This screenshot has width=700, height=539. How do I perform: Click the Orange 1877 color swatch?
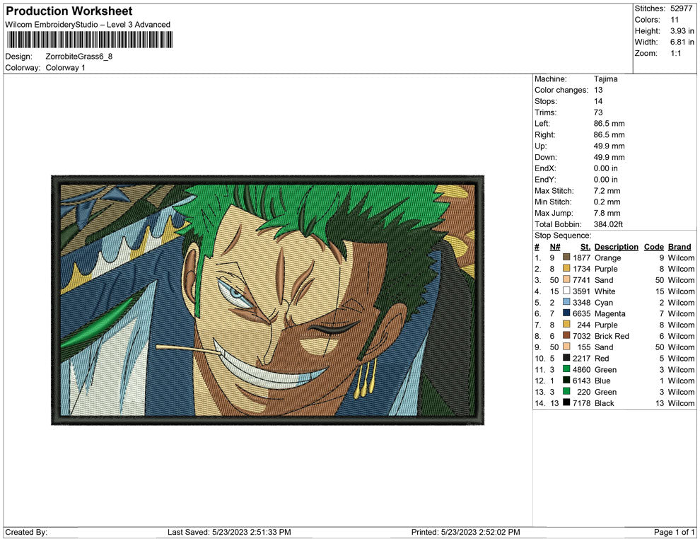(566, 257)
